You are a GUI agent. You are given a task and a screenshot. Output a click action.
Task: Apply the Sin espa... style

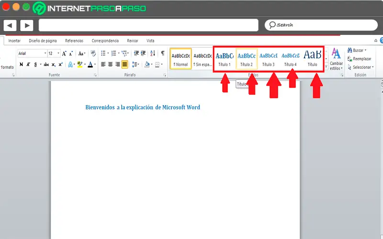(203, 59)
